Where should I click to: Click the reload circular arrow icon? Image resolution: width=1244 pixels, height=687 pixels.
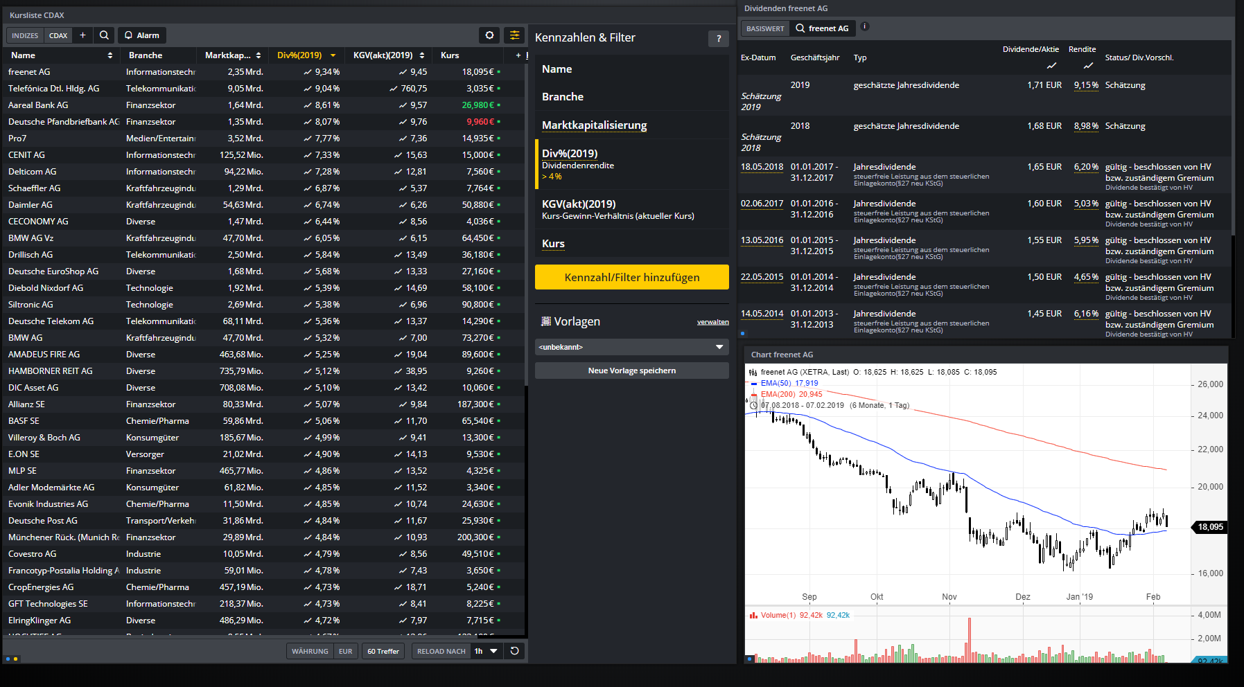pos(514,651)
